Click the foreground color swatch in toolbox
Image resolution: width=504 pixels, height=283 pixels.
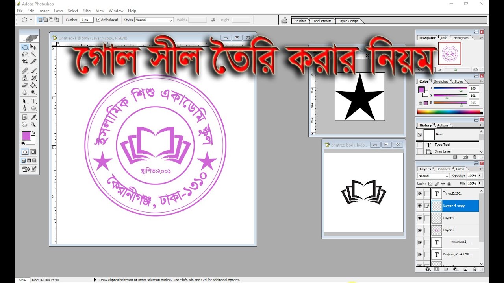coord(26,136)
